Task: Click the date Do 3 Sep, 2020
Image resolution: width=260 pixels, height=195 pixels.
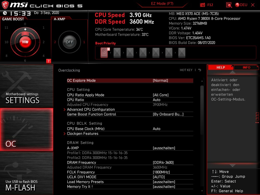Action: click(x=46, y=13)
